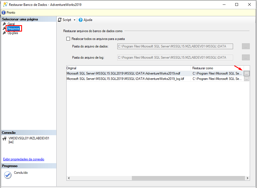Click the Ajuda question mark icon
The image size is (257, 188).
81,20
